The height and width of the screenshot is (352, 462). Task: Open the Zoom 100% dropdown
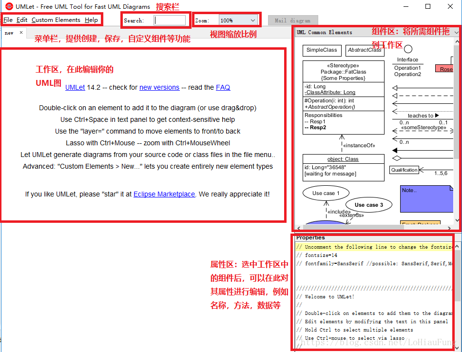tap(238, 20)
